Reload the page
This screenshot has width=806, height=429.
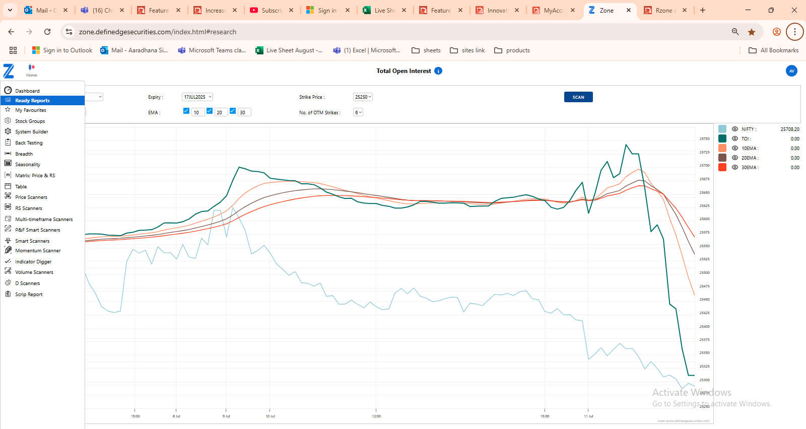[x=47, y=32]
